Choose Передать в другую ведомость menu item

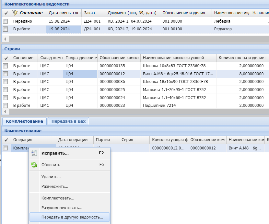tap(72, 217)
